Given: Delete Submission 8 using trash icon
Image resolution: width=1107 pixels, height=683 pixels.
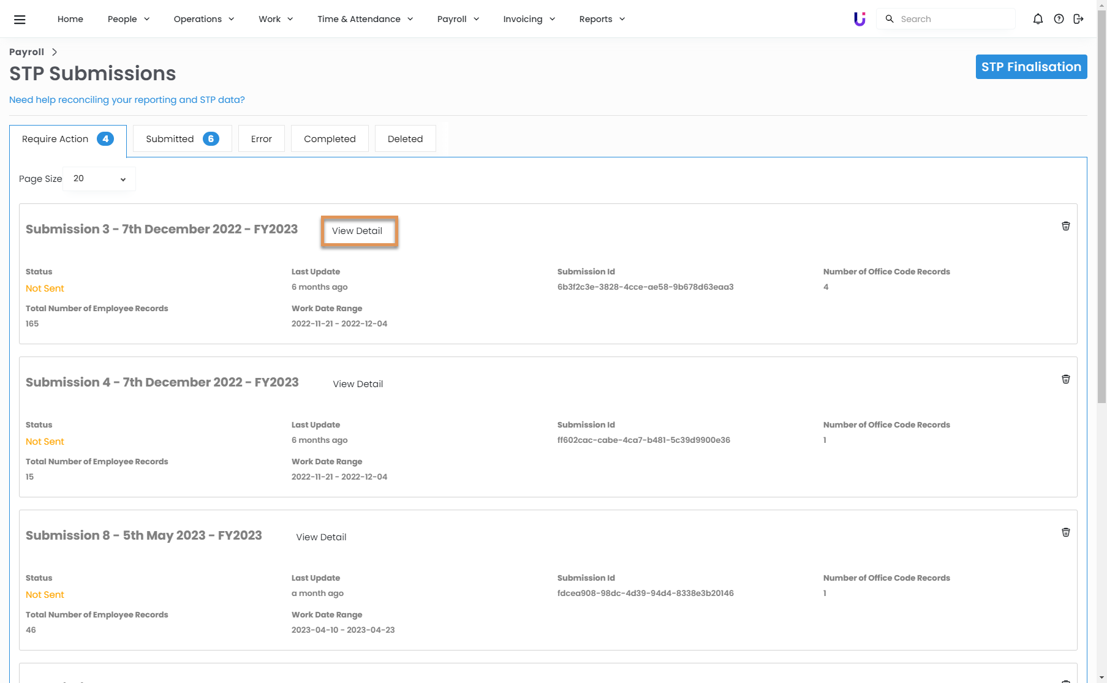Looking at the screenshot, I should (x=1066, y=532).
